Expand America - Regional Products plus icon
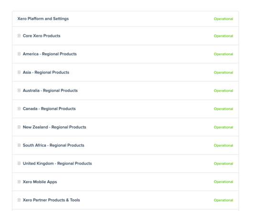The image size is (253, 211). point(19,54)
